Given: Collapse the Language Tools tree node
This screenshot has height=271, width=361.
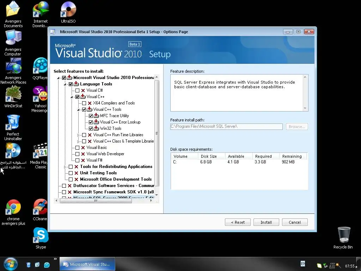Looking at the screenshot, I should (x=65, y=84).
